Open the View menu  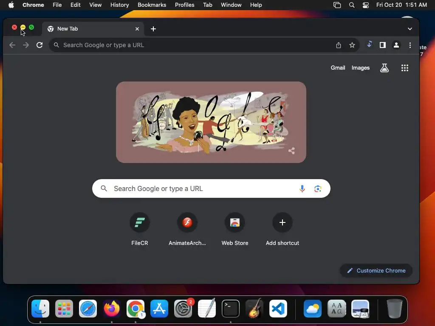(x=95, y=5)
